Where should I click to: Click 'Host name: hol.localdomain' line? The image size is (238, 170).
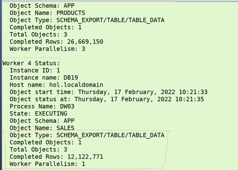click(56, 85)
